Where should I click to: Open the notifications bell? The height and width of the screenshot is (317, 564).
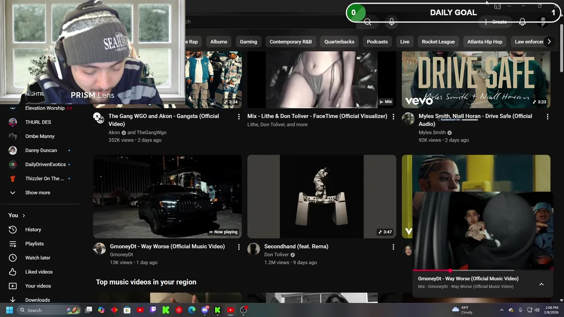(522, 22)
